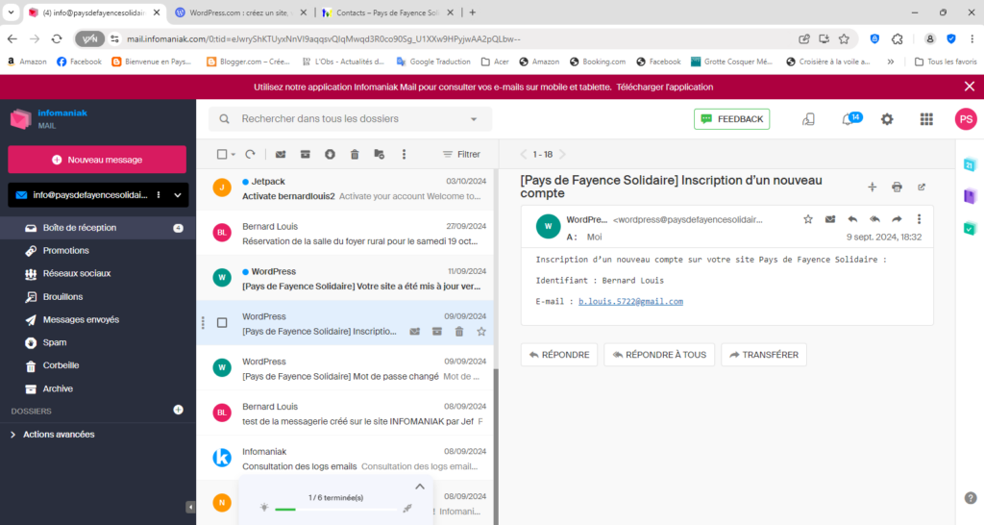This screenshot has width=984, height=525.
Task: Click the onboarding progress bar
Action: tap(333, 509)
